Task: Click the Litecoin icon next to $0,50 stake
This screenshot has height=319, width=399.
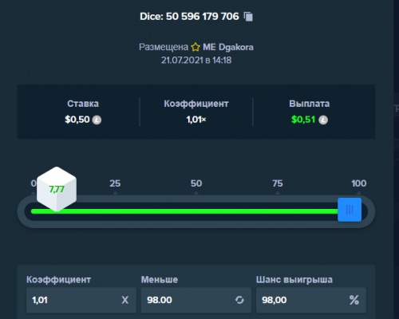Action: [97, 120]
